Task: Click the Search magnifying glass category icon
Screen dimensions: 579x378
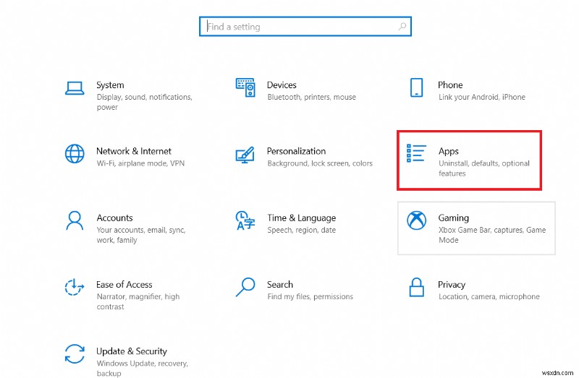Action: point(245,287)
